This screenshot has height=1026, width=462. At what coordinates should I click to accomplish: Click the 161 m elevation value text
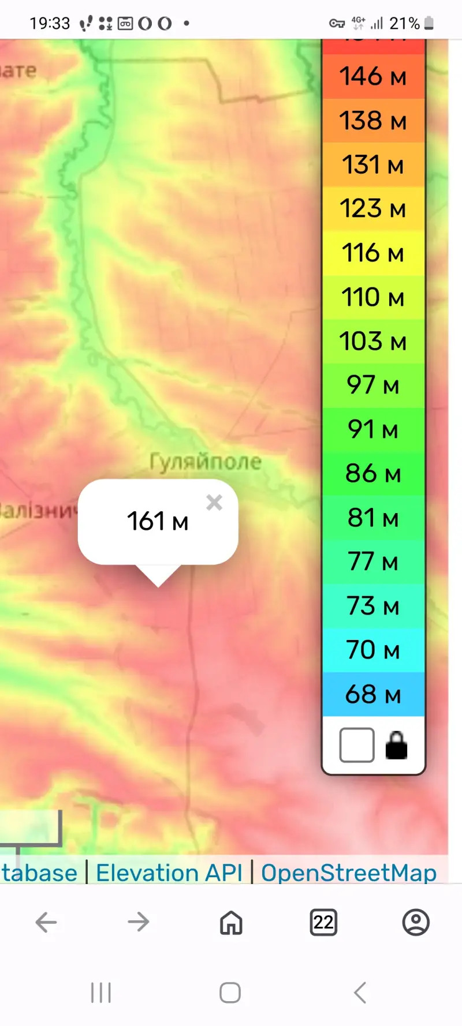pyautogui.click(x=158, y=522)
